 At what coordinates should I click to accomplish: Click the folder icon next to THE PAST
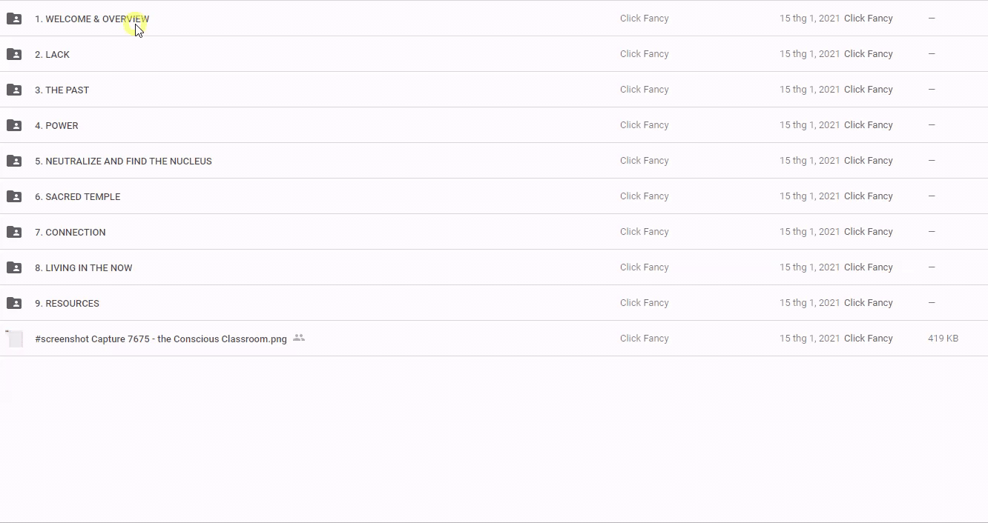tap(14, 90)
